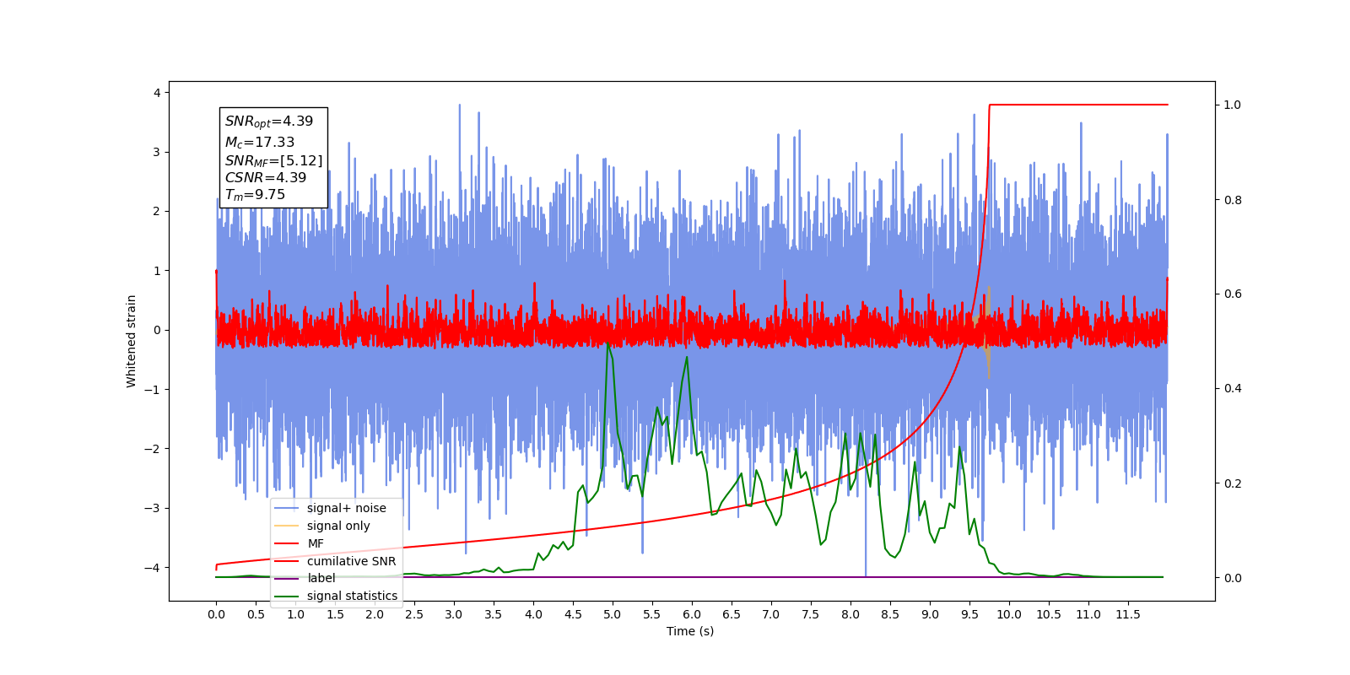Click the 0.0 tick on the right axis
Image resolution: width=1350 pixels, height=675 pixels.
click(x=1233, y=578)
